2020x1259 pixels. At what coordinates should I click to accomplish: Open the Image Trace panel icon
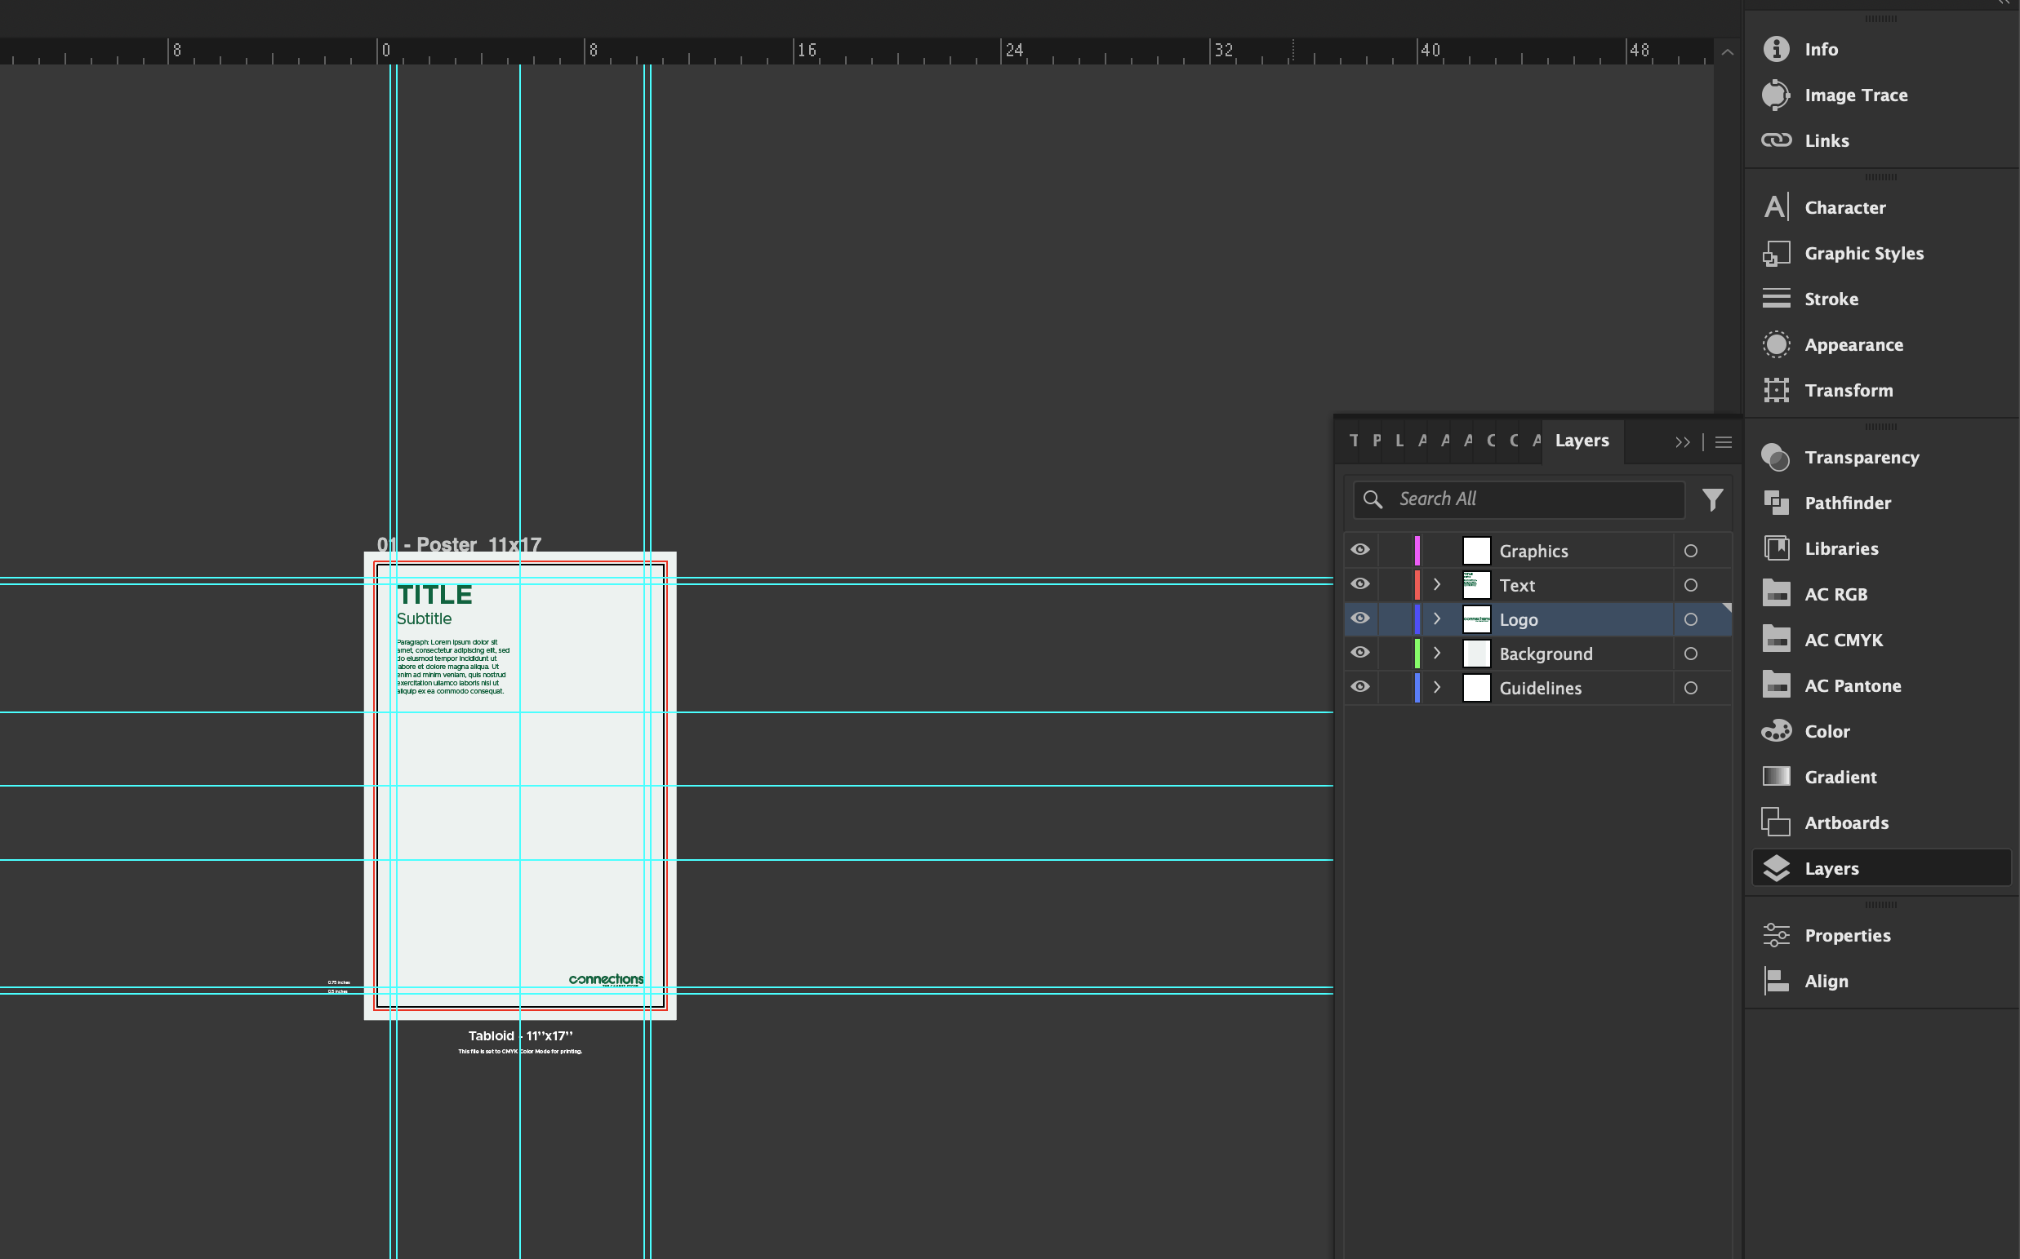click(1776, 95)
